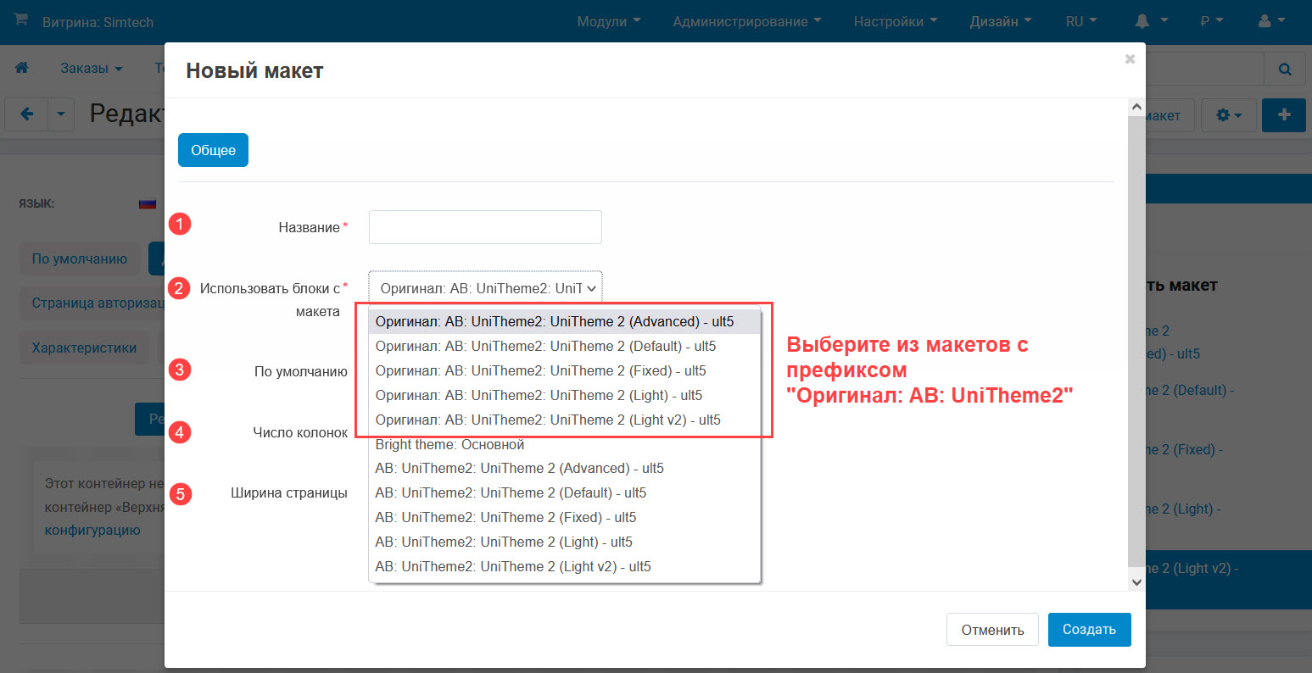
Task: Click the back arrow button
Action: [26, 114]
